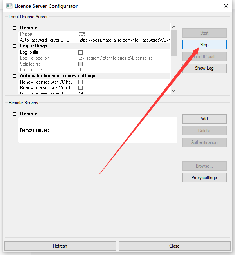The height and width of the screenshot is (255, 235).
Task: Check the Renew licenses with Voucher box
Action: [x=81, y=88]
